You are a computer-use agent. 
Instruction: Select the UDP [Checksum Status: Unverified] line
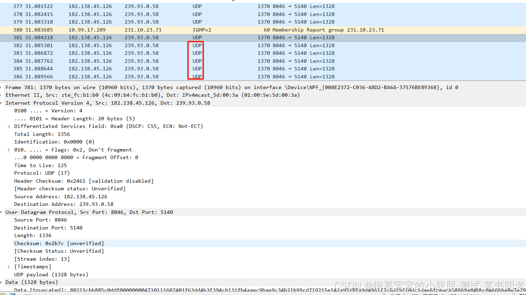[x=59, y=251]
